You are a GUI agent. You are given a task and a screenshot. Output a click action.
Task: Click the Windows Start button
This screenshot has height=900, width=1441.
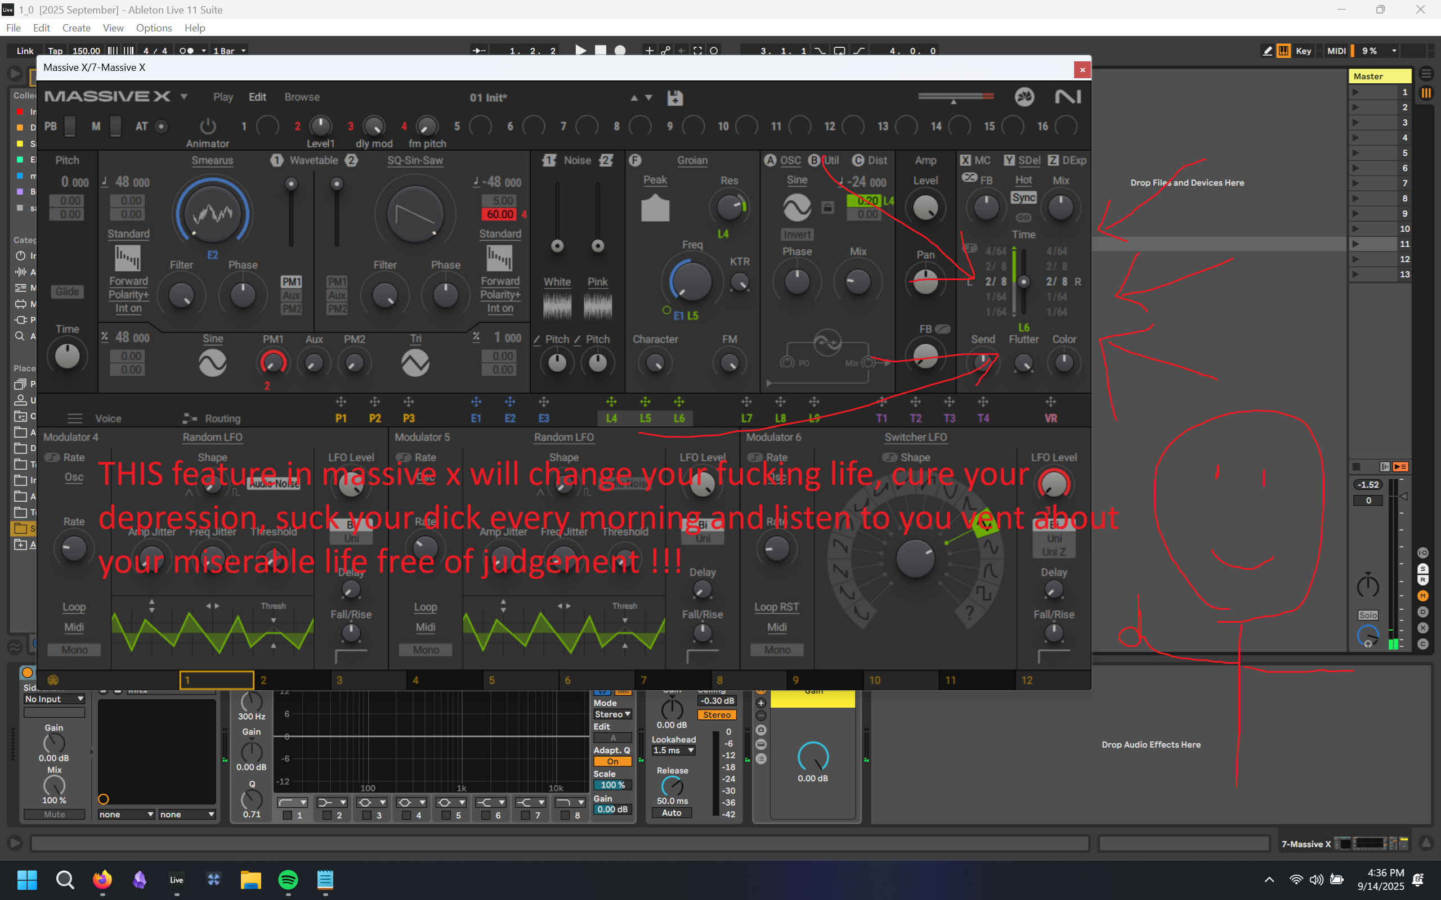point(28,879)
